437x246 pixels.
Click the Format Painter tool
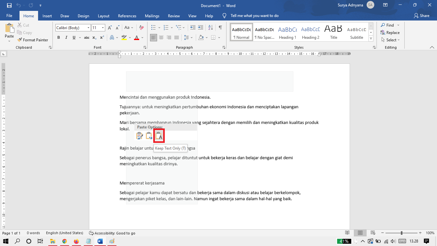(32, 40)
